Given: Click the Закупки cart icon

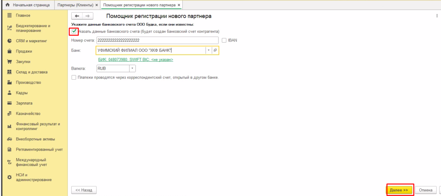Looking at the screenshot, I should click(x=9, y=62).
